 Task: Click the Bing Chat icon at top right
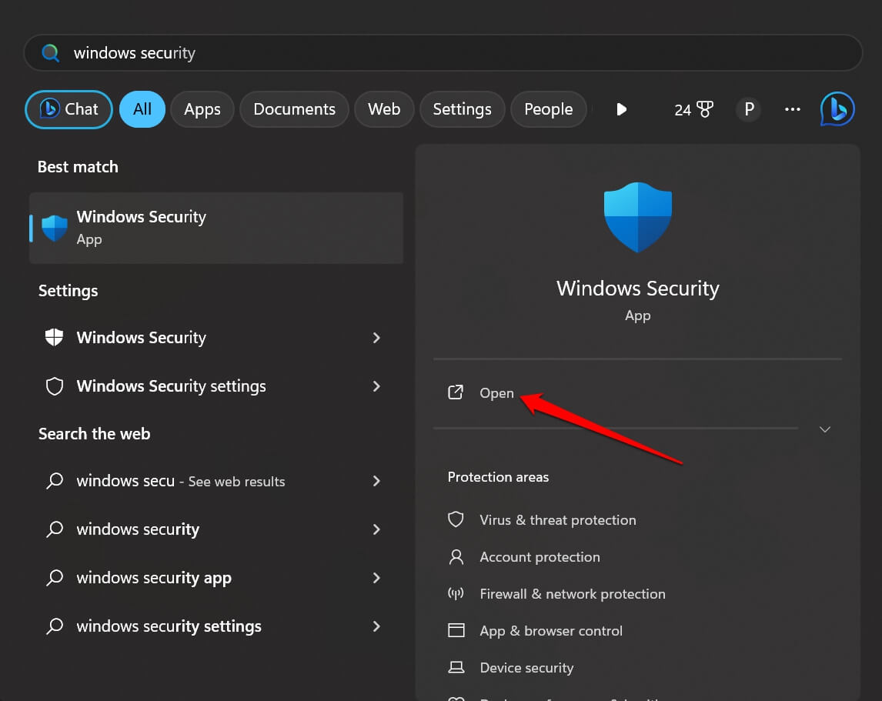837,109
